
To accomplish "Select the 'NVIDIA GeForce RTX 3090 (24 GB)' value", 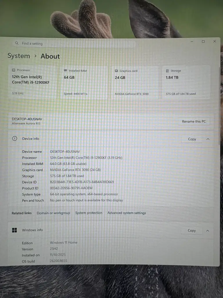I will coord(75,170).
